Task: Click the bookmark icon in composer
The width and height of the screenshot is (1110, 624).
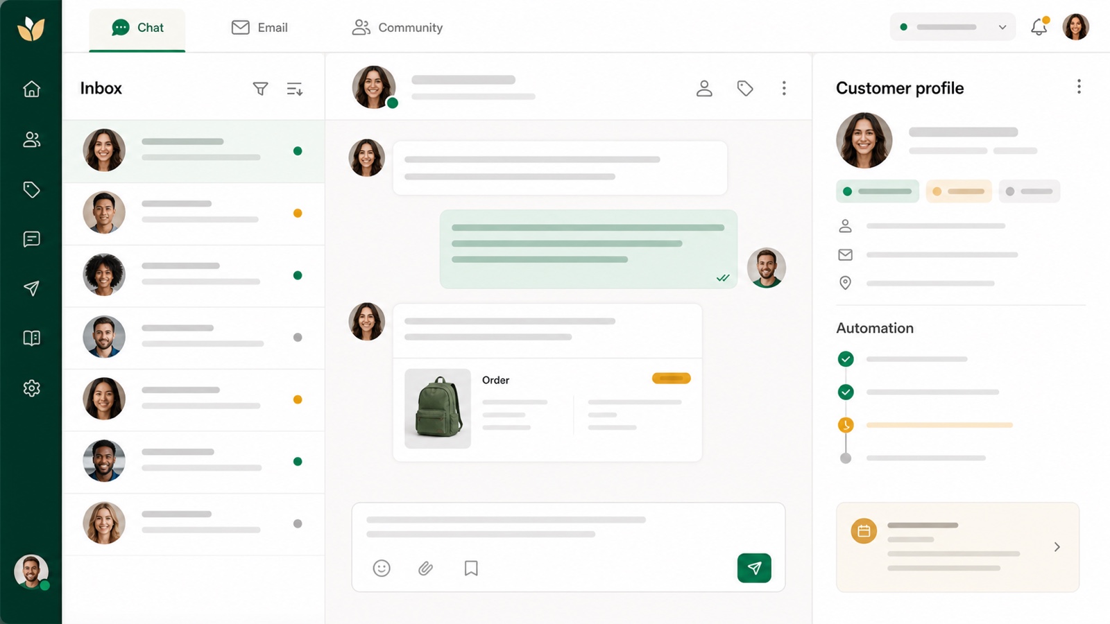Action: [x=471, y=569]
